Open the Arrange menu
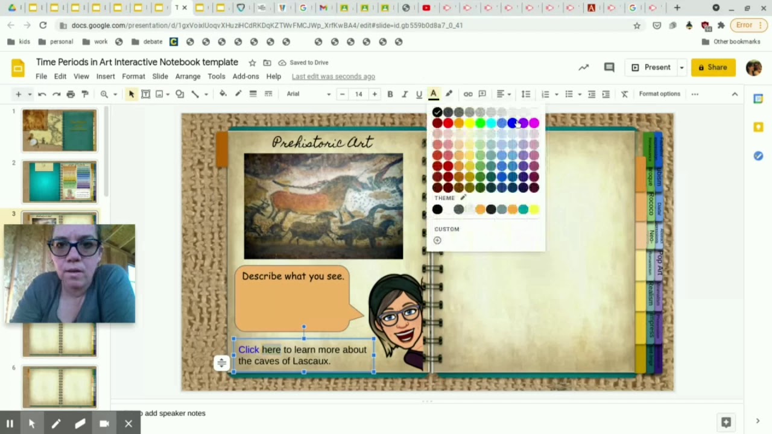This screenshot has height=434, width=772. click(x=188, y=77)
